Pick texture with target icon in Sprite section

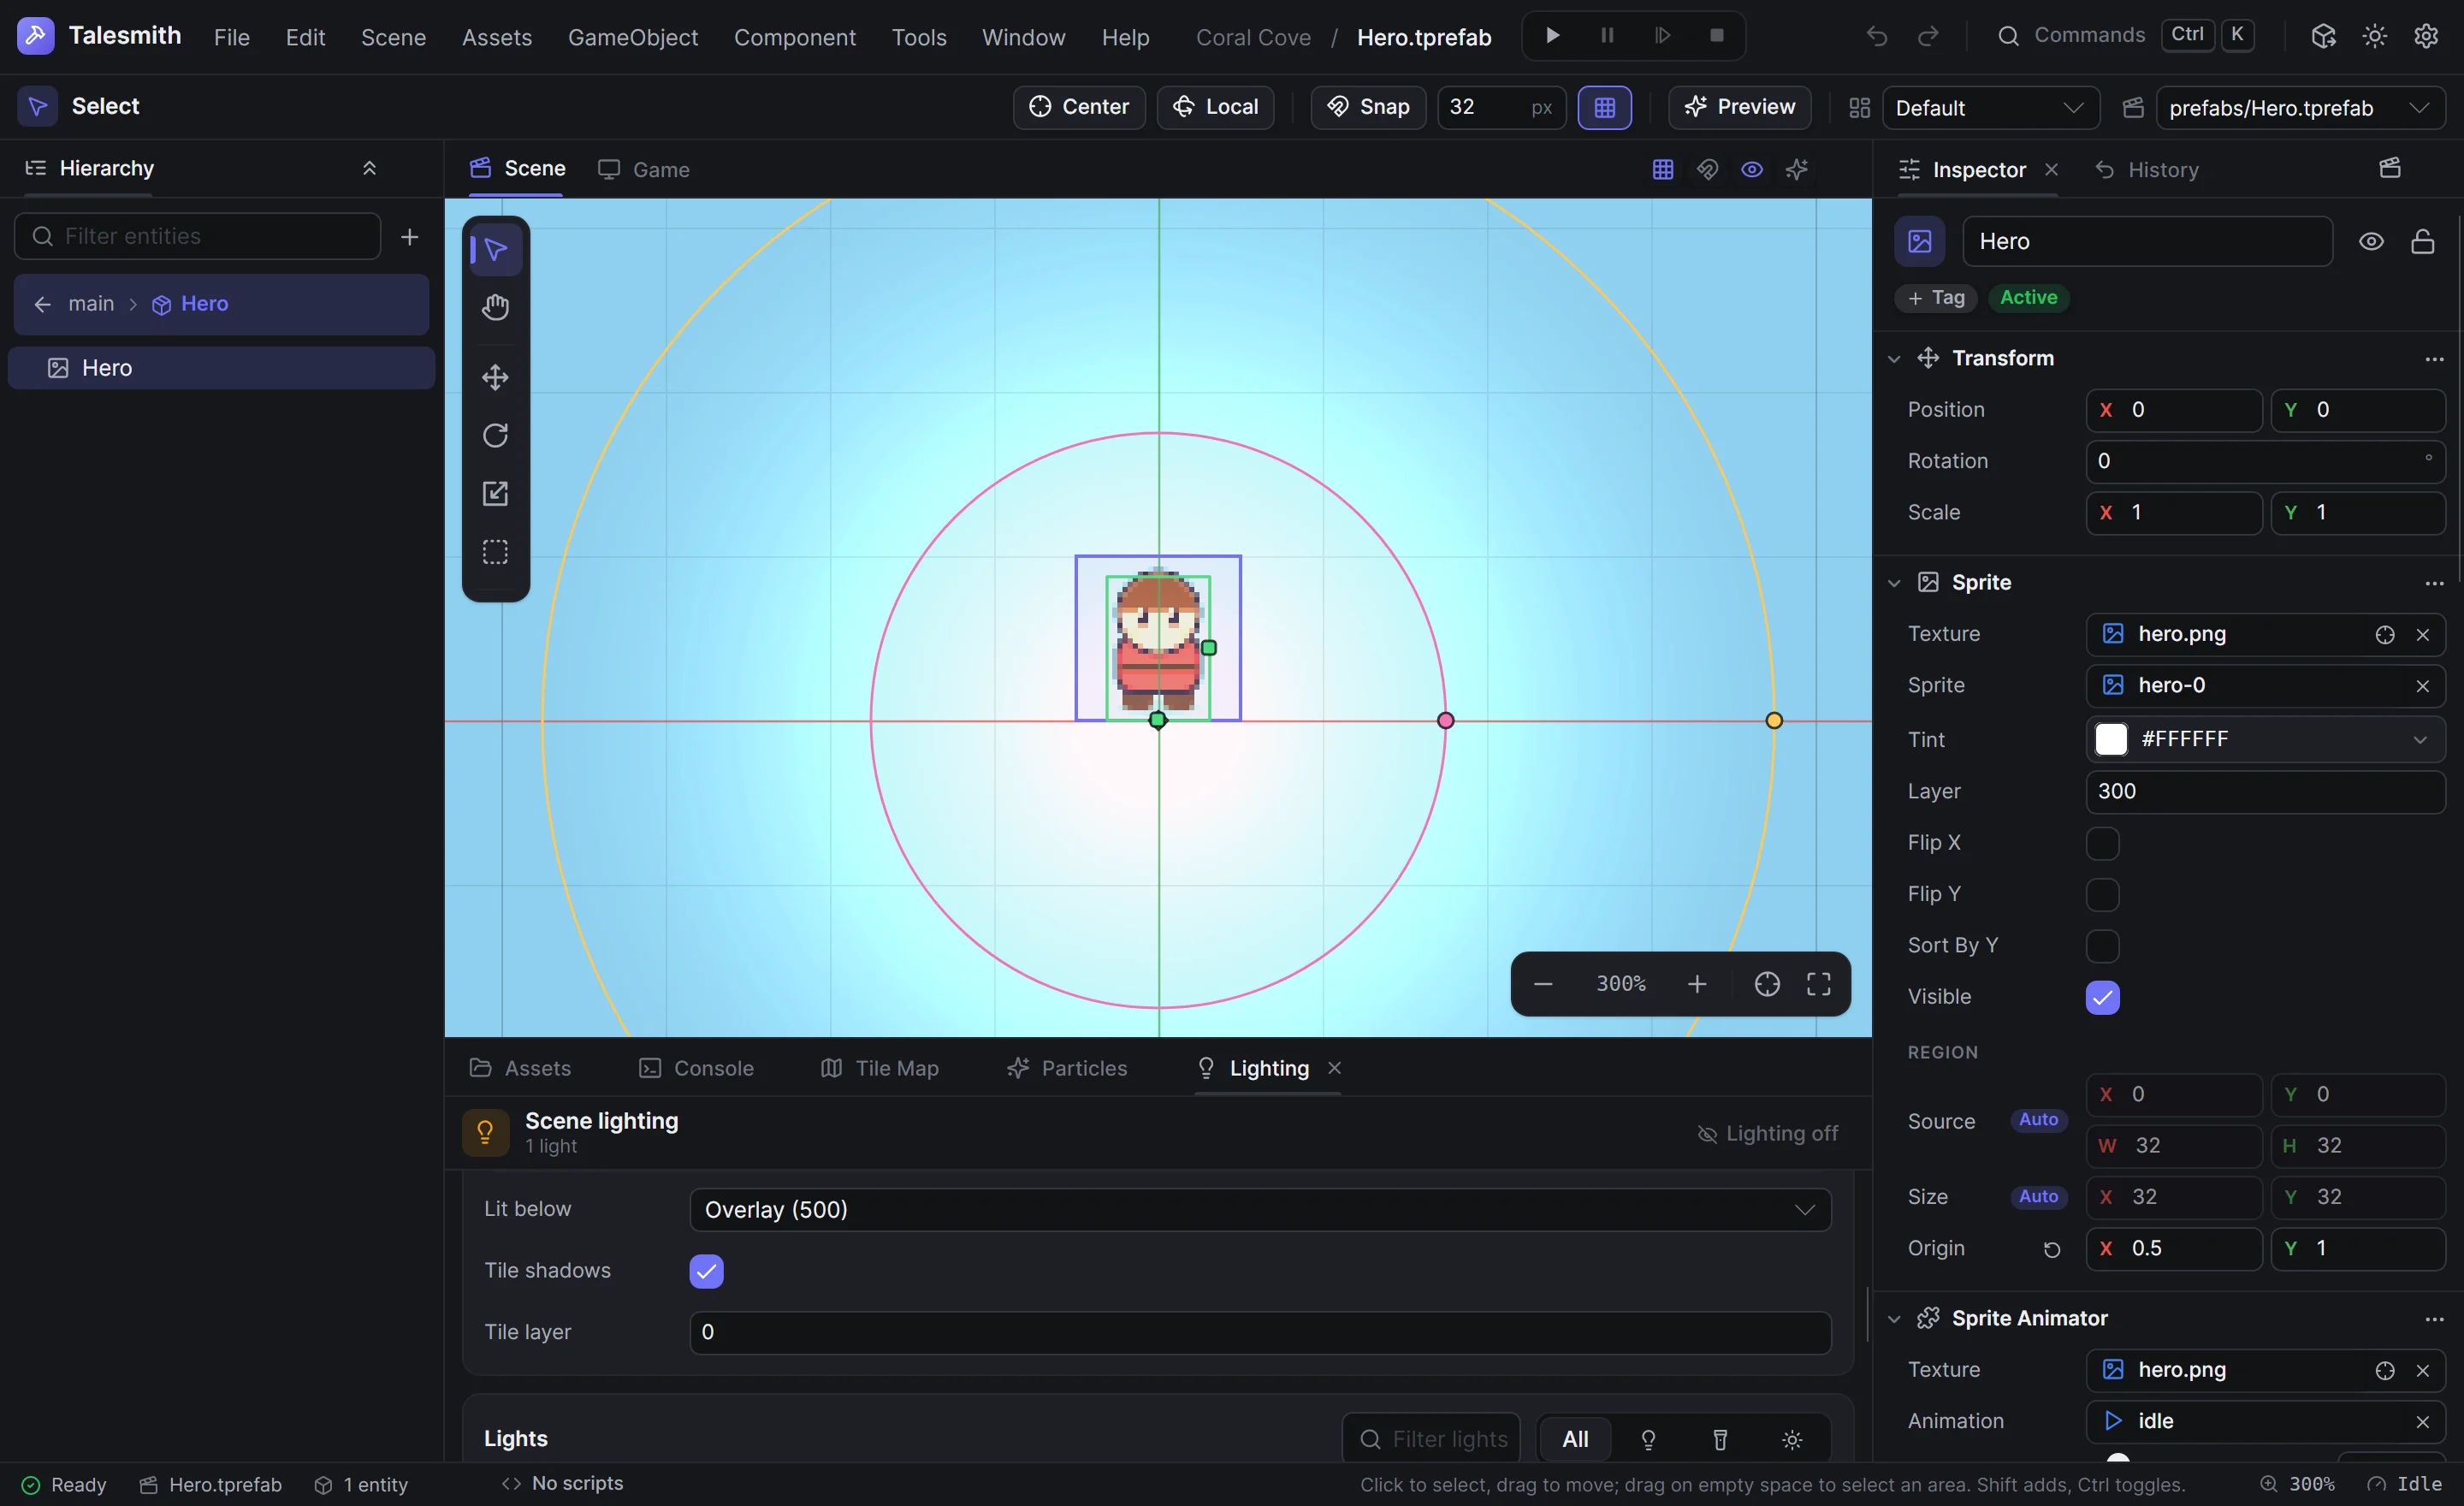click(x=2384, y=635)
